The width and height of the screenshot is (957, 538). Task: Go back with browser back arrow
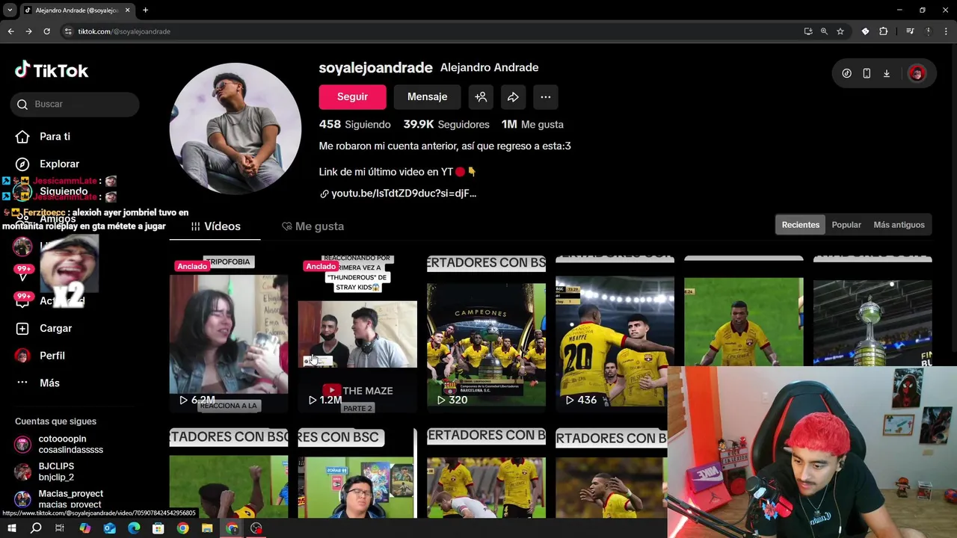tap(10, 31)
